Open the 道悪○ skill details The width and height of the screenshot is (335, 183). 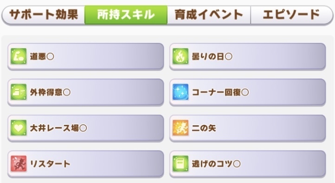[86, 56]
